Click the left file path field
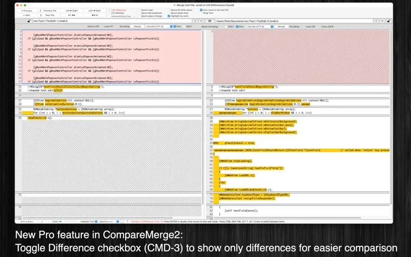 pos(113,21)
